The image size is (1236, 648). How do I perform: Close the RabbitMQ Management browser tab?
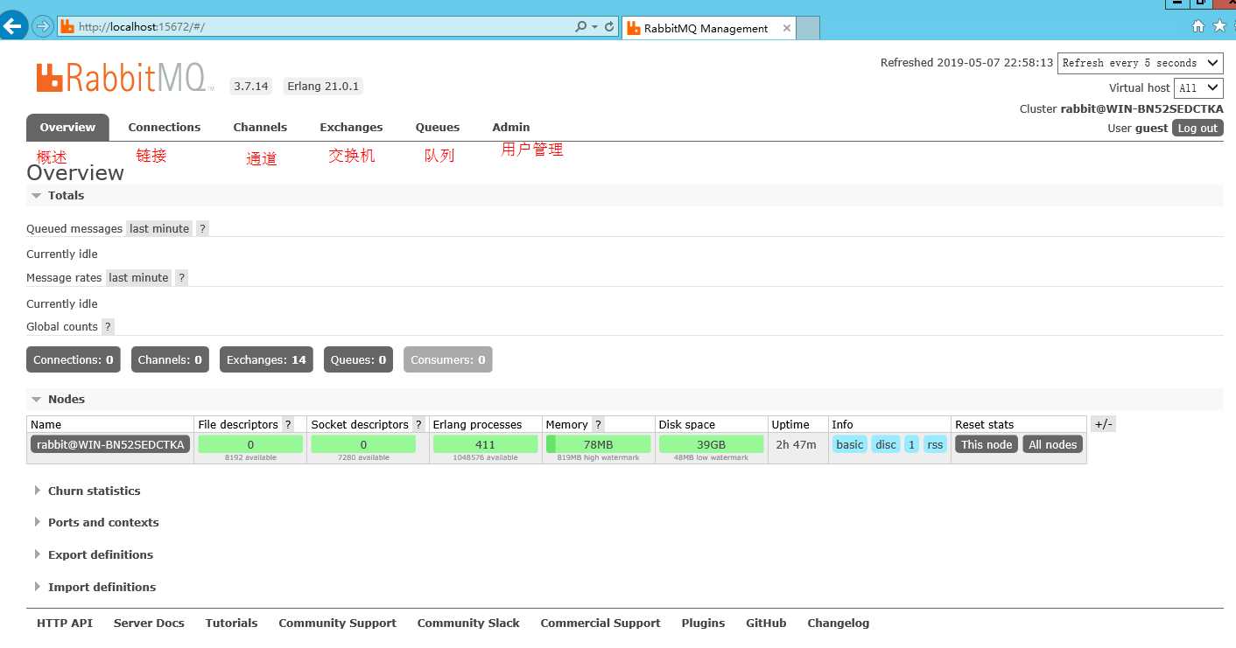tap(786, 28)
